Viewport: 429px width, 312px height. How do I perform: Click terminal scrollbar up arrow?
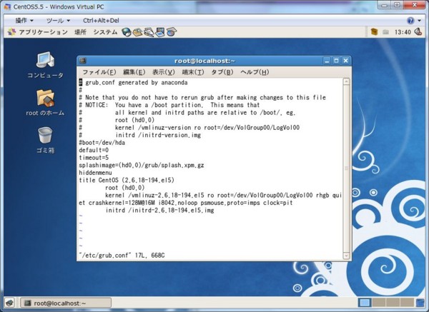click(346, 81)
